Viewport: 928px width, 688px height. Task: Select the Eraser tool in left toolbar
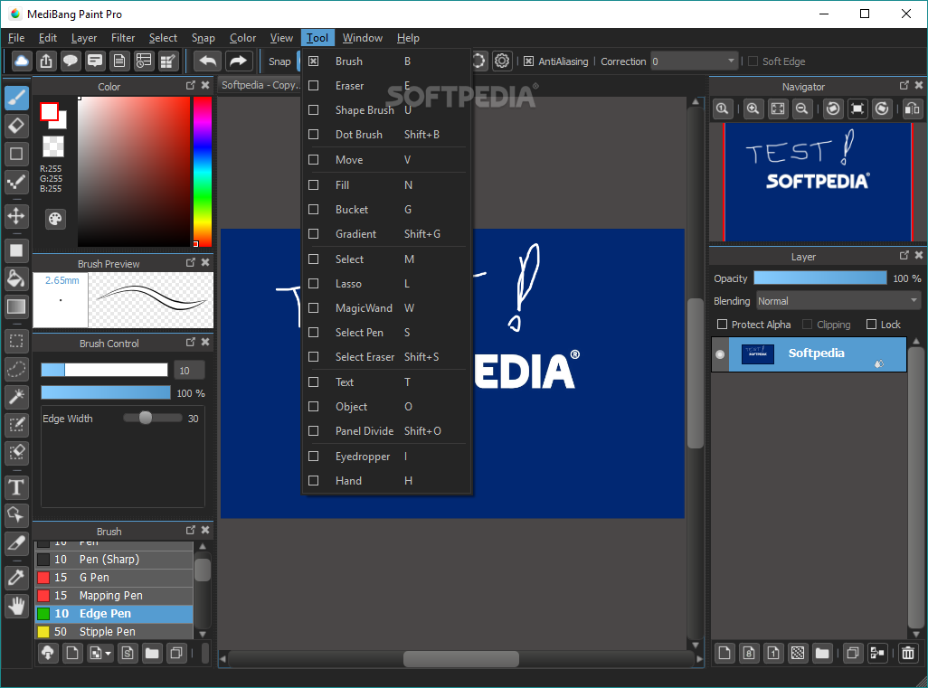(x=16, y=126)
